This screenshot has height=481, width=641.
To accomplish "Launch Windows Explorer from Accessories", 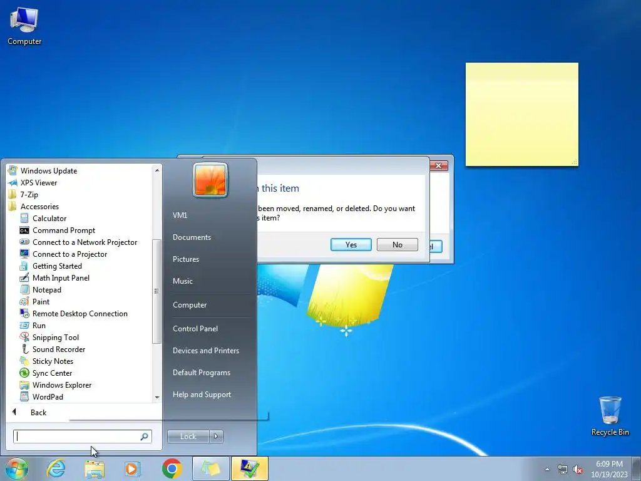I will tap(62, 385).
